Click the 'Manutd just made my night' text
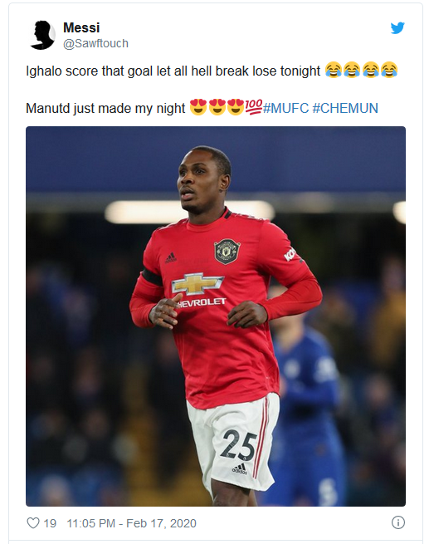The width and height of the screenshot is (434, 544). (105, 109)
